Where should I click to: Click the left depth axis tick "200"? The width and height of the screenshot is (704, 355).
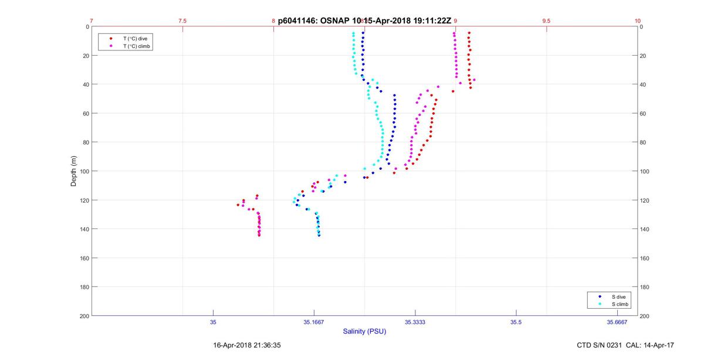pos(83,316)
